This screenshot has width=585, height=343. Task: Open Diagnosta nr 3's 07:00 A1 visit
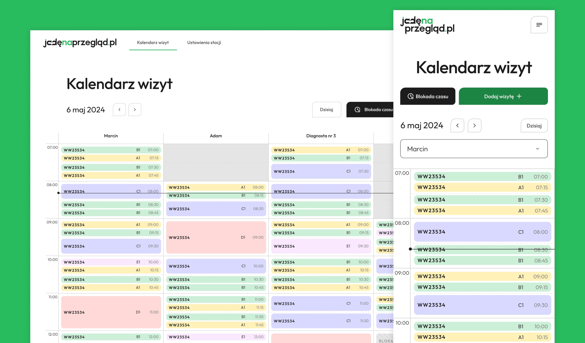pyautogui.click(x=321, y=150)
